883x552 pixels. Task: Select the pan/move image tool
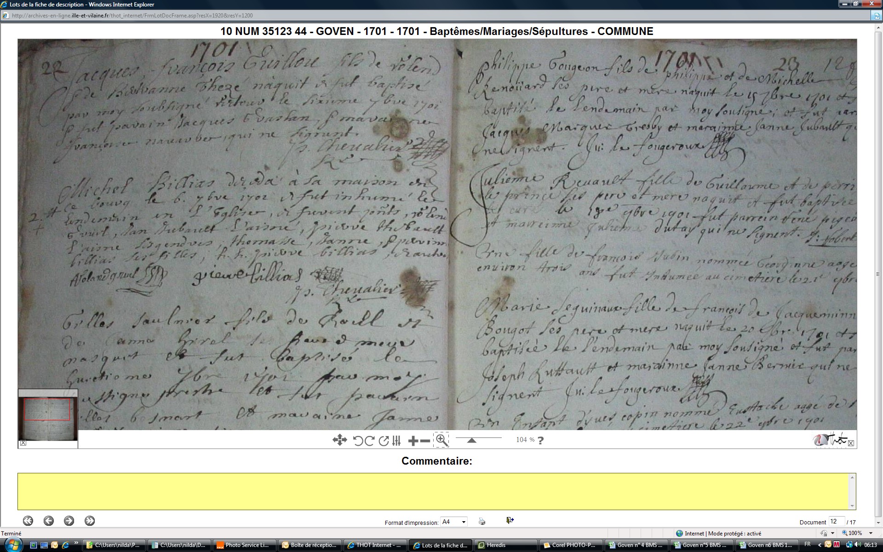tap(339, 440)
